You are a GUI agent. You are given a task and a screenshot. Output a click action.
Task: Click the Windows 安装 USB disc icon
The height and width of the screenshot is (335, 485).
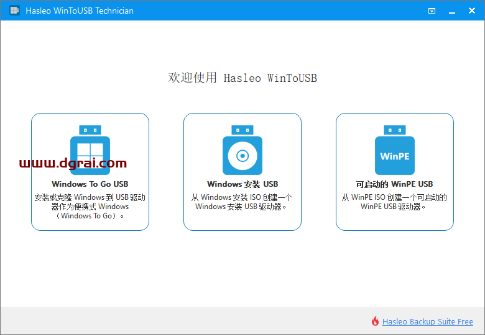click(242, 150)
